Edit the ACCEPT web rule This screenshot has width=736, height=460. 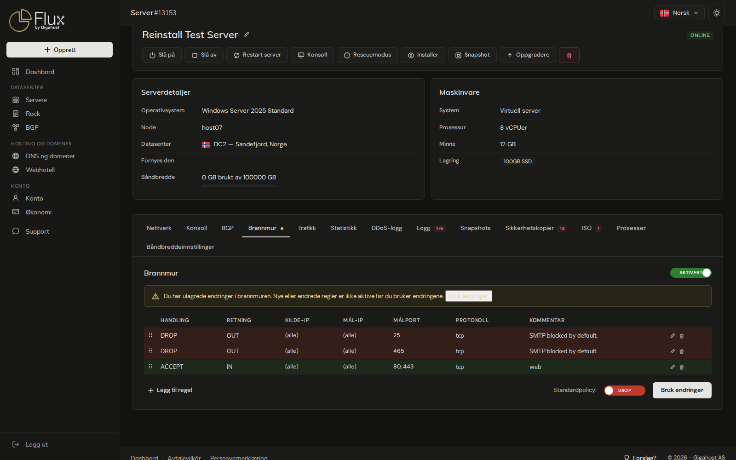click(673, 367)
